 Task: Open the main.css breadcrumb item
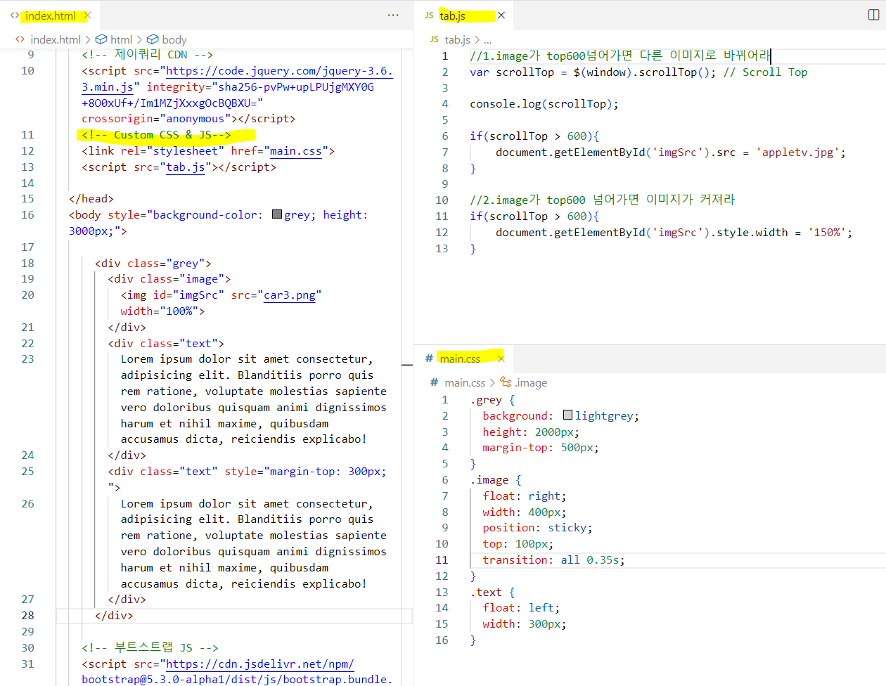click(465, 382)
